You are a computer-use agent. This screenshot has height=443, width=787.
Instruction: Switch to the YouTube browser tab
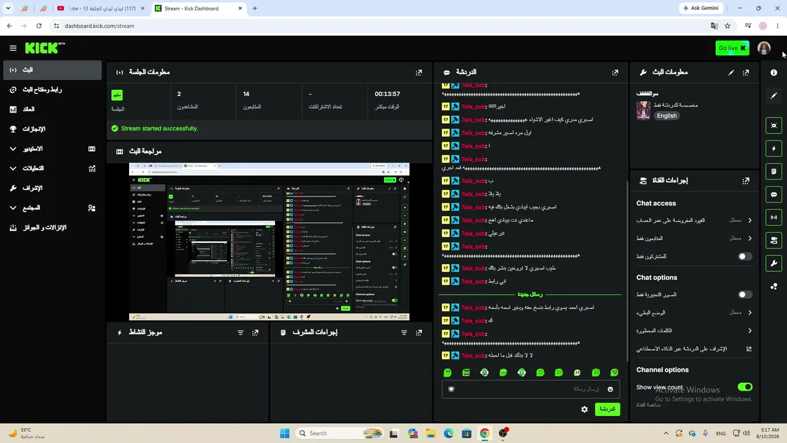[100, 9]
